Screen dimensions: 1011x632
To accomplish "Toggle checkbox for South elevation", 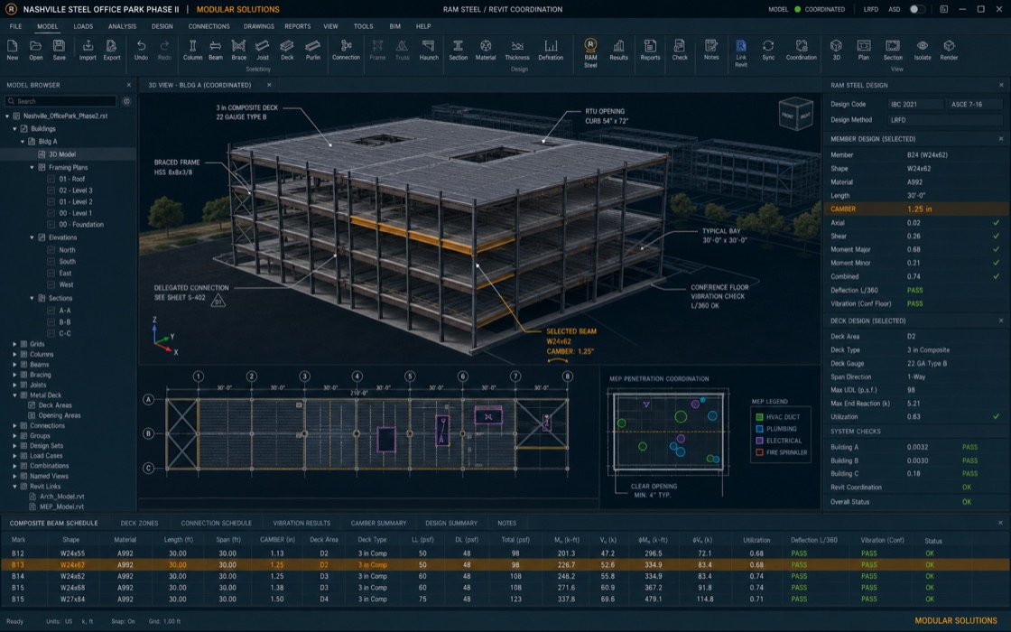I will point(51,261).
